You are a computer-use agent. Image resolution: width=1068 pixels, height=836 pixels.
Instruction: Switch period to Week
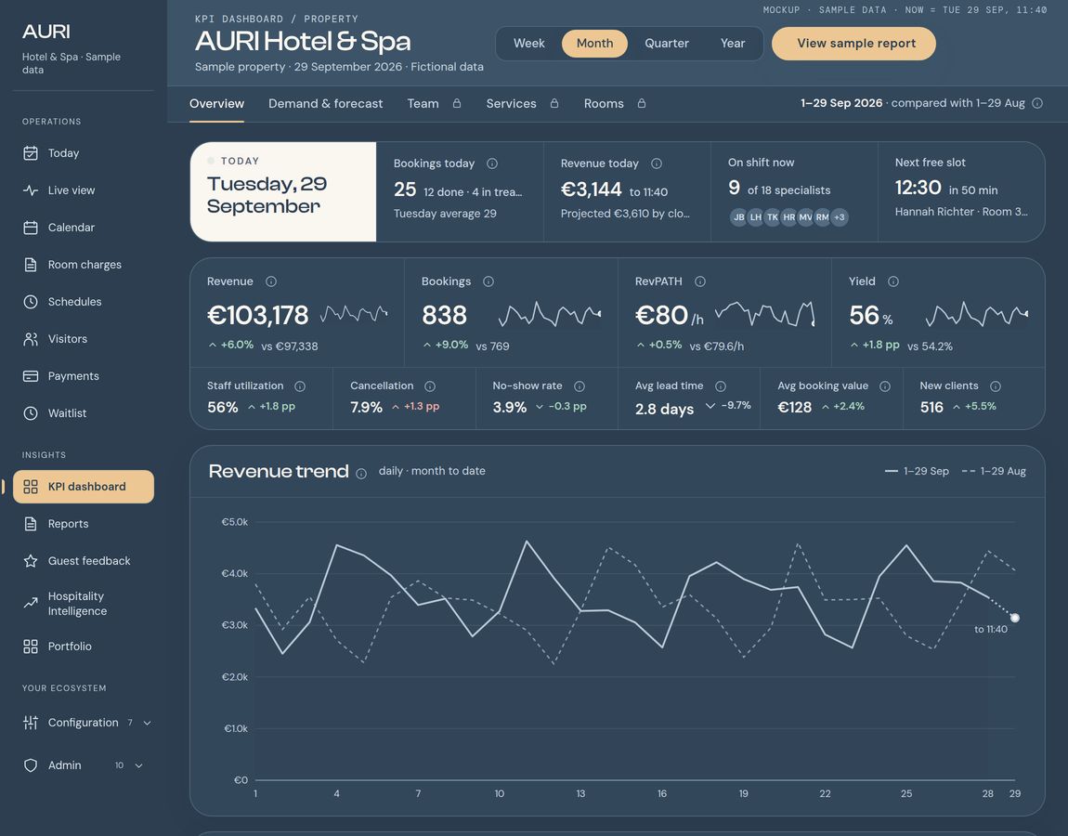(528, 44)
